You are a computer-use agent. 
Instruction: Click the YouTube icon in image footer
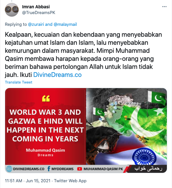79,169
